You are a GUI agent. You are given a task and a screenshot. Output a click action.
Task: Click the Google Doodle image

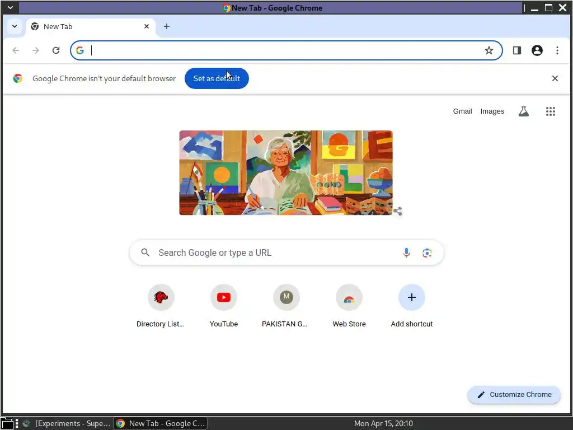coord(286,172)
